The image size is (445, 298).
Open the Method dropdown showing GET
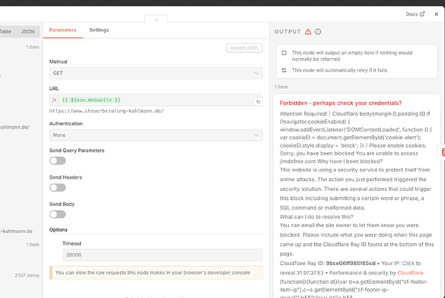coord(155,74)
